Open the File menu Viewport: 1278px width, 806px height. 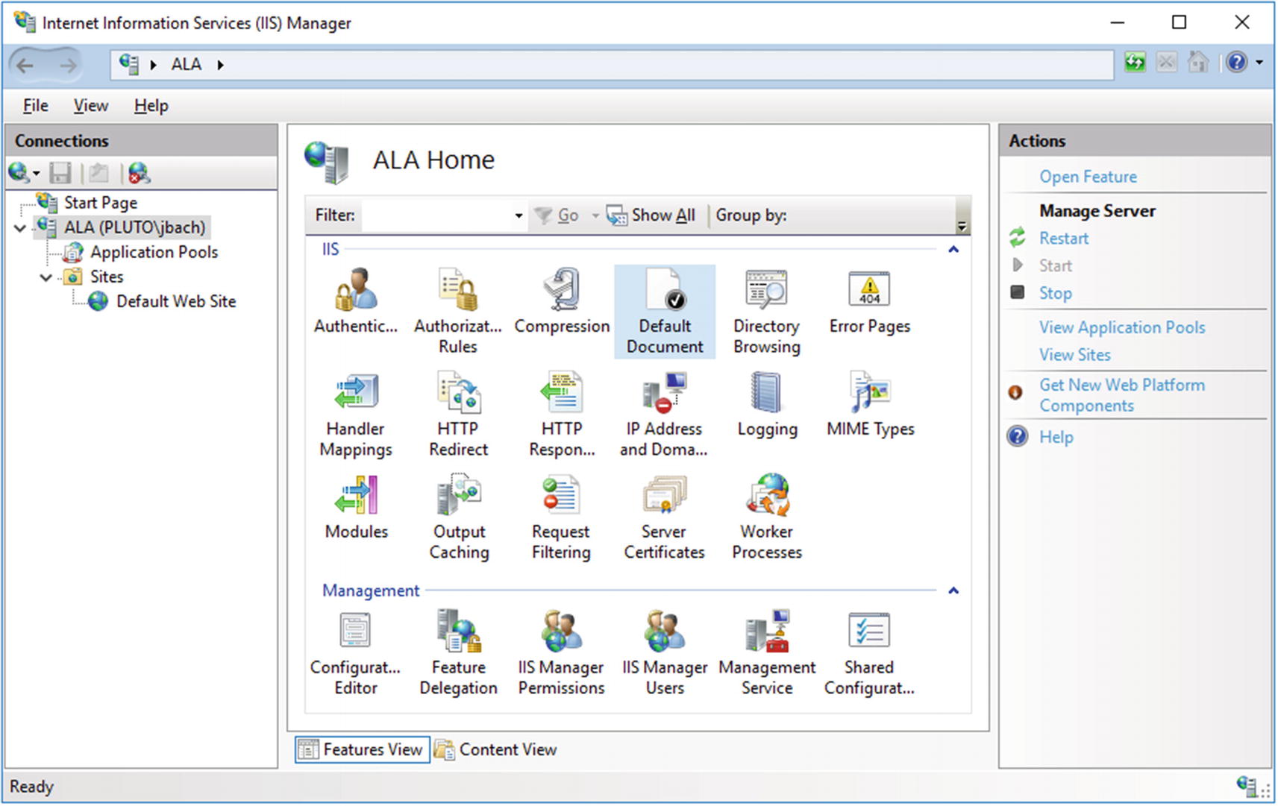pyautogui.click(x=35, y=106)
